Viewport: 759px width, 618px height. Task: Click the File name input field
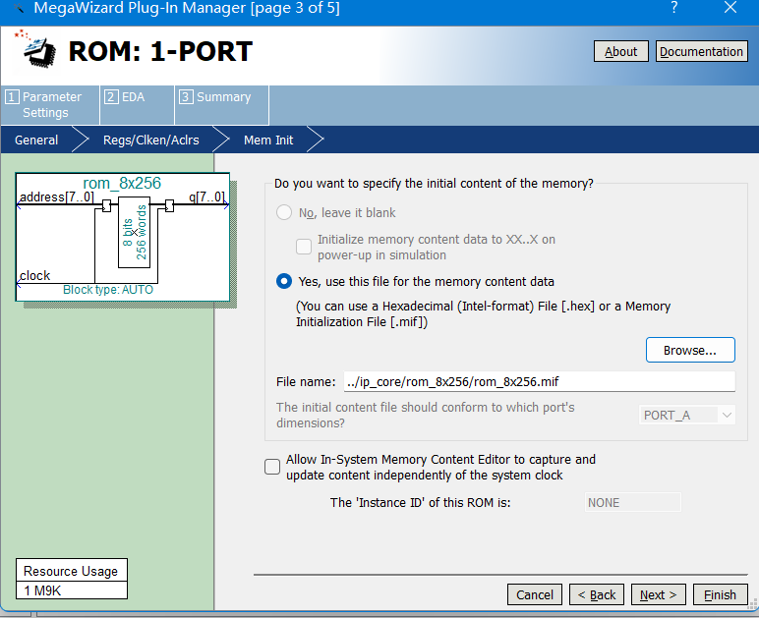pos(539,381)
